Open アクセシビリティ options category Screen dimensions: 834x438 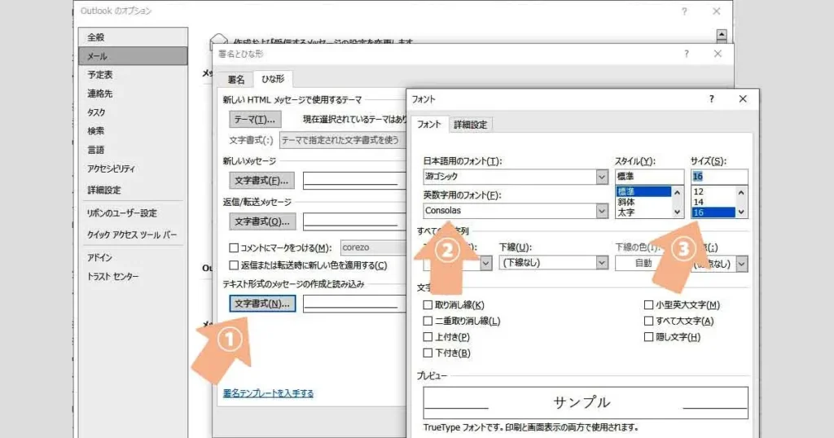(133, 169)
